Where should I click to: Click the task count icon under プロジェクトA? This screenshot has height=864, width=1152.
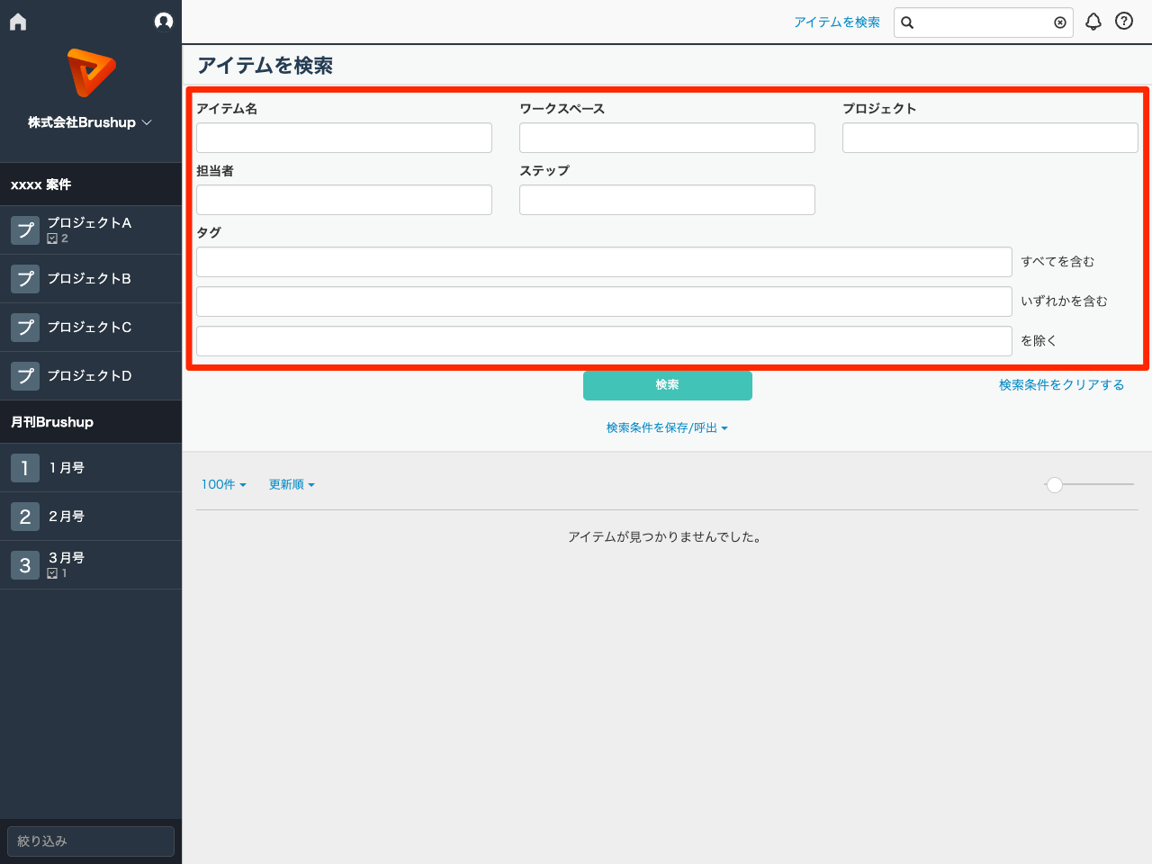[x=52, y=238]
